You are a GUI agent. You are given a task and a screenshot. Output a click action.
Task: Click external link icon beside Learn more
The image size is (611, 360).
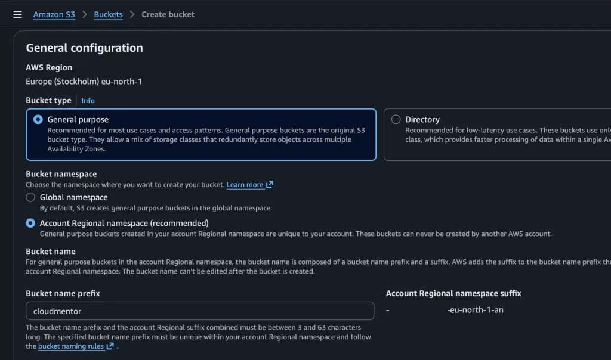pos(270,185)
